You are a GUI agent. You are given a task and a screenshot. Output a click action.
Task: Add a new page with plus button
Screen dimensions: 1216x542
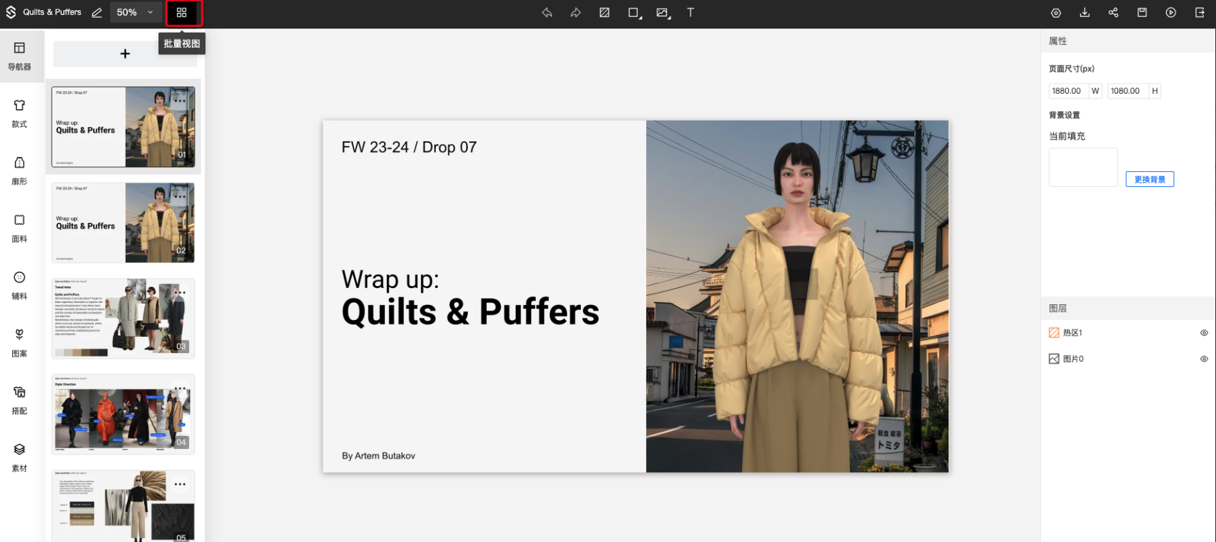[x=125, y=54]
